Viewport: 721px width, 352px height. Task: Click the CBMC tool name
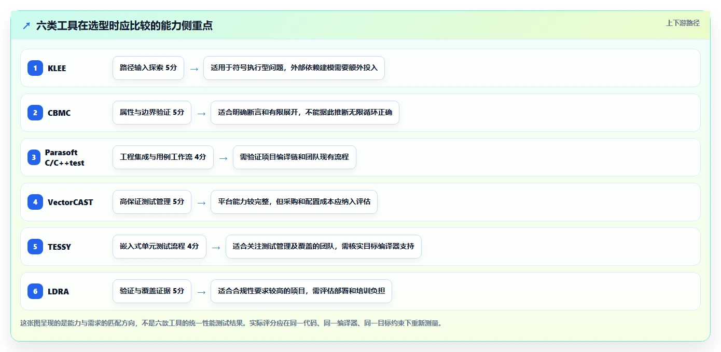[59, 113]
